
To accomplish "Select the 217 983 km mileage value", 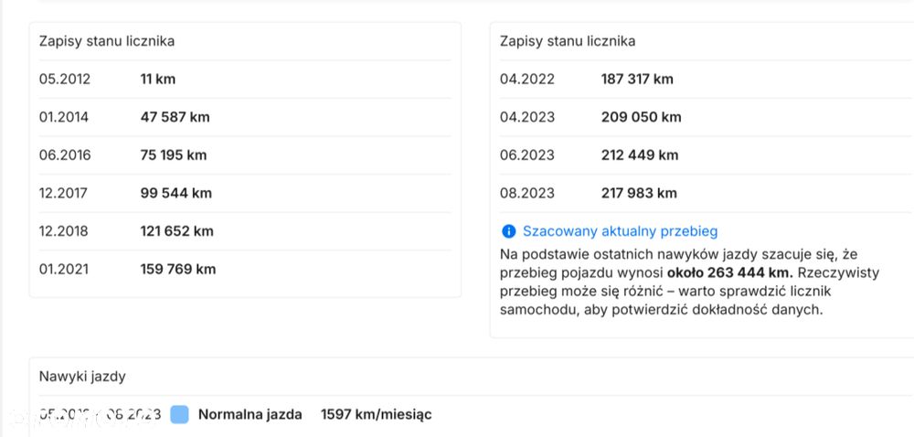I will pos(639,193).
